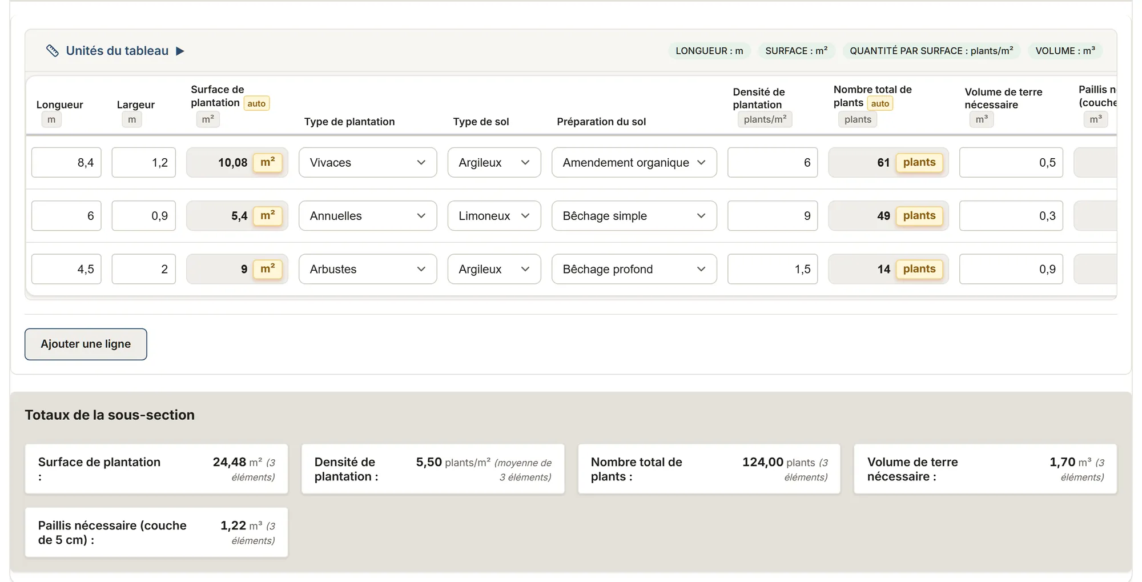
Task: Edit the soil volume field showing 0,3
Action: click(1011, 216)
